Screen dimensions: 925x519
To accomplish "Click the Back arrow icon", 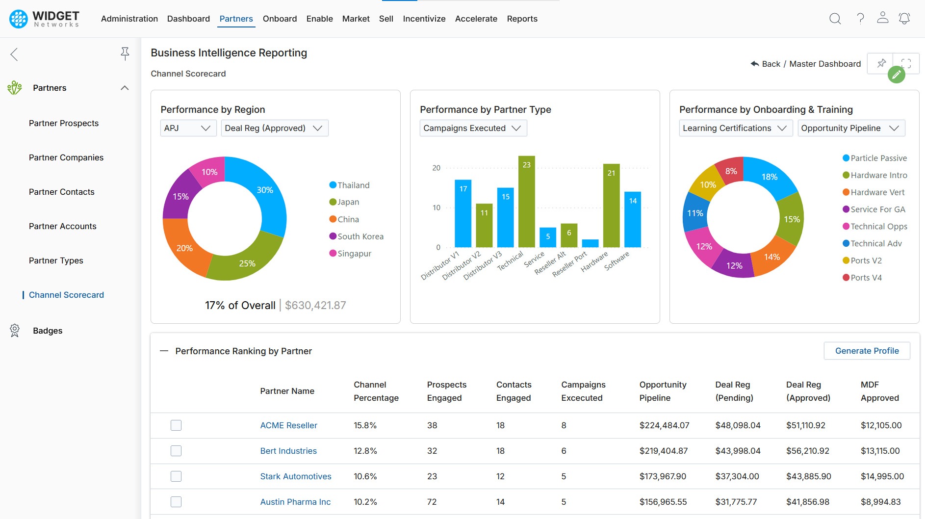I will (x=754, y=64).
